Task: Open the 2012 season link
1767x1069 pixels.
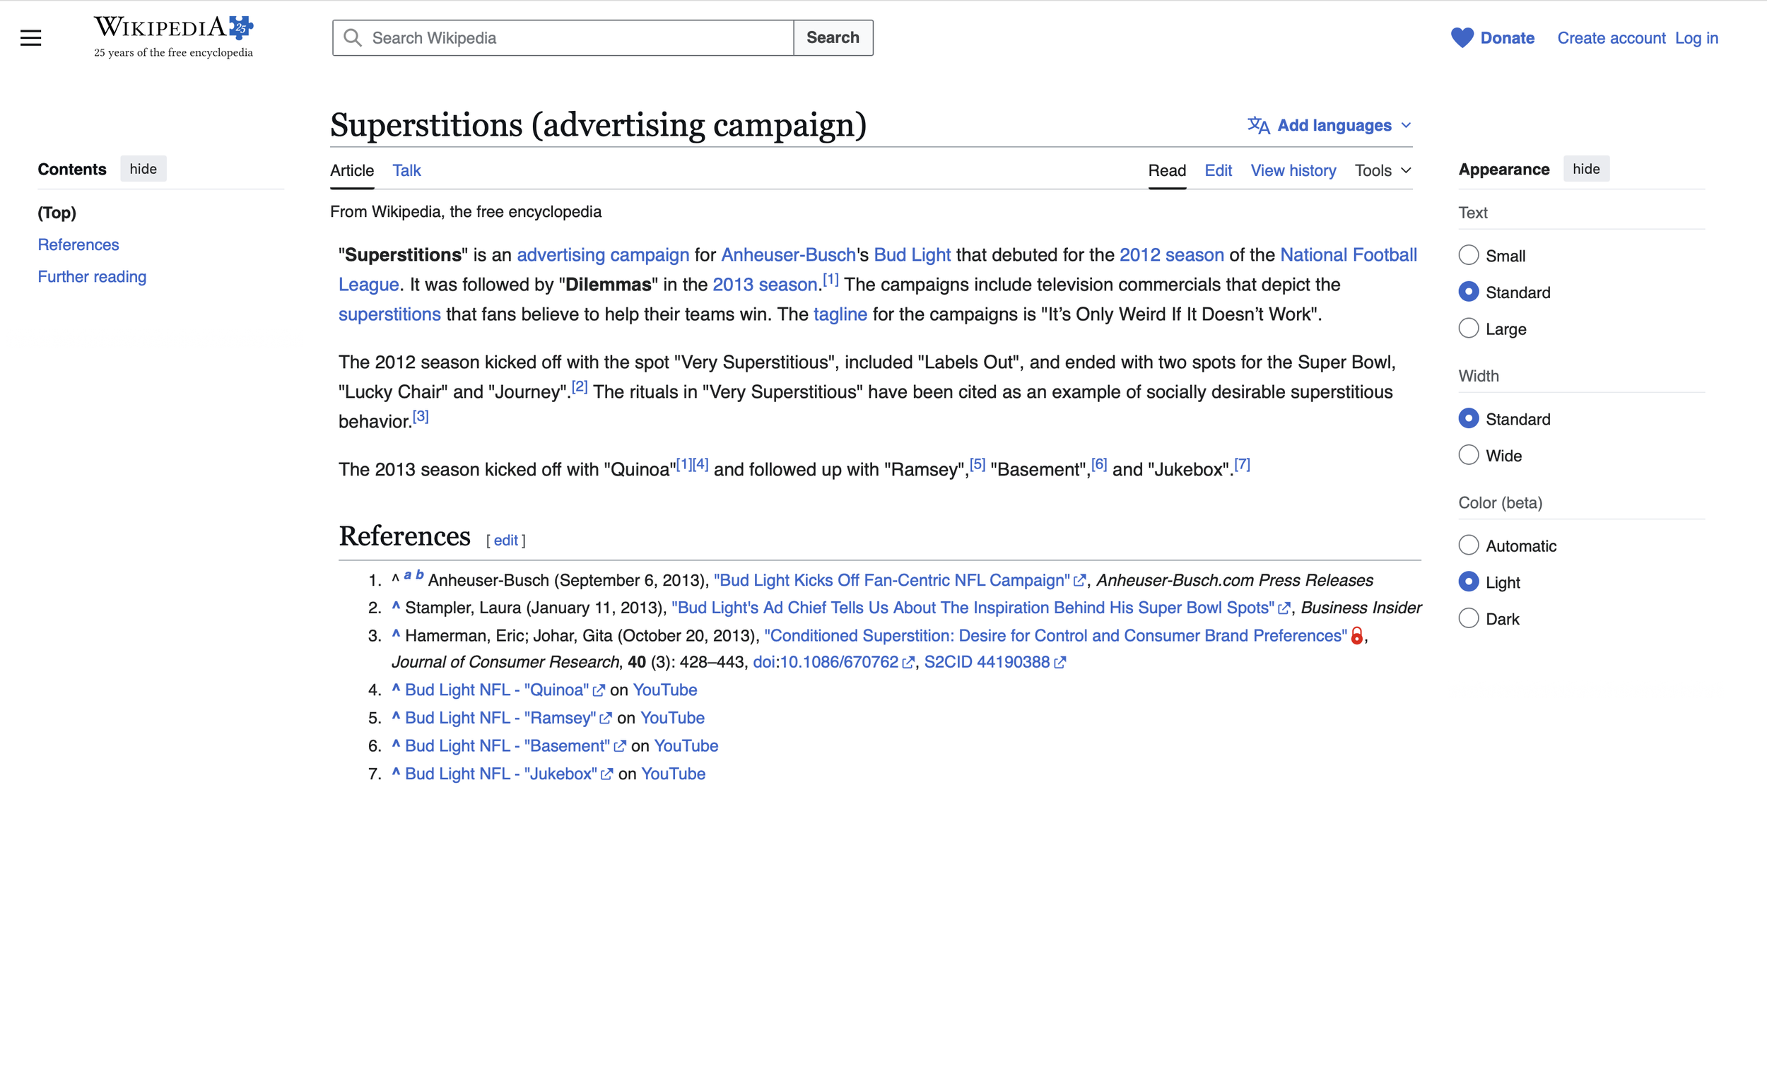Action: coord(1171,255)
